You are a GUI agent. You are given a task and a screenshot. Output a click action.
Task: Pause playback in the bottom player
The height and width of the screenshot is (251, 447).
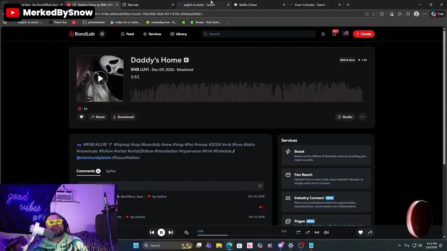click(x=161, y=232)
